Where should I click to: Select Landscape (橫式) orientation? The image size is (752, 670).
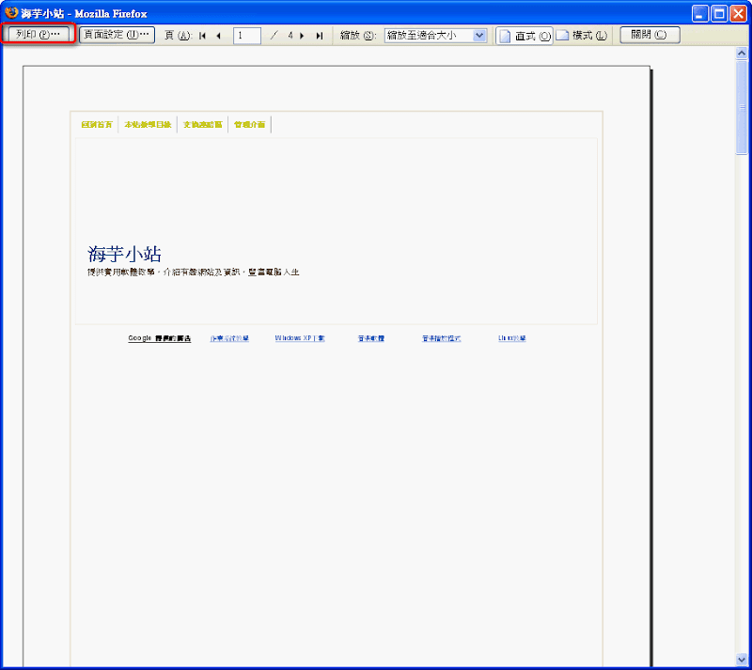click(582, 36)
